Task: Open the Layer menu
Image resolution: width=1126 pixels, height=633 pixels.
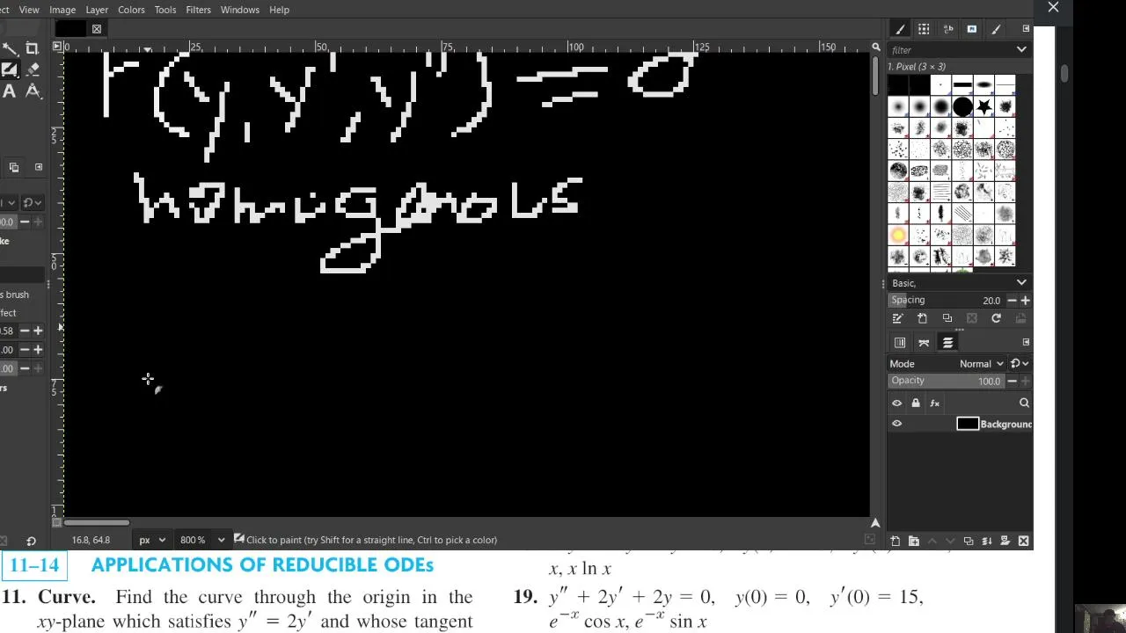Action: [x=97, y=10]
